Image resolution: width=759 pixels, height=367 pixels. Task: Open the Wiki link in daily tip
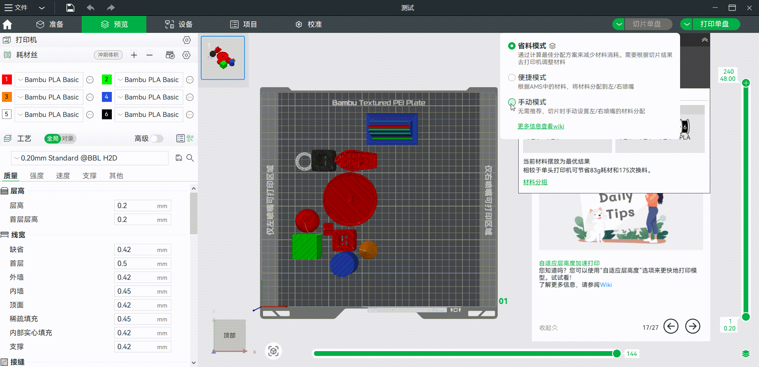[x=606, y=285]
